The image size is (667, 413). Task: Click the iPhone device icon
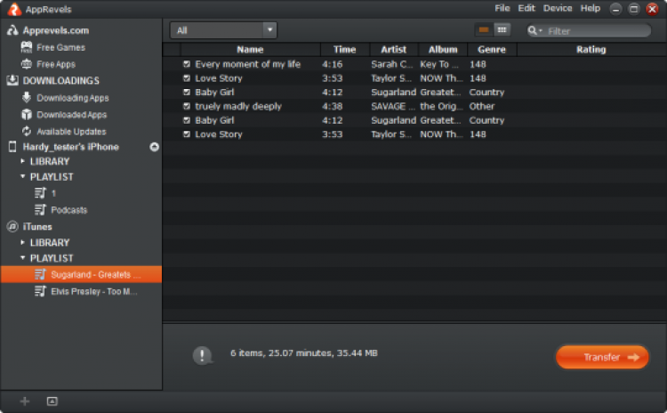pyautogui.click(x=12, y=147)
